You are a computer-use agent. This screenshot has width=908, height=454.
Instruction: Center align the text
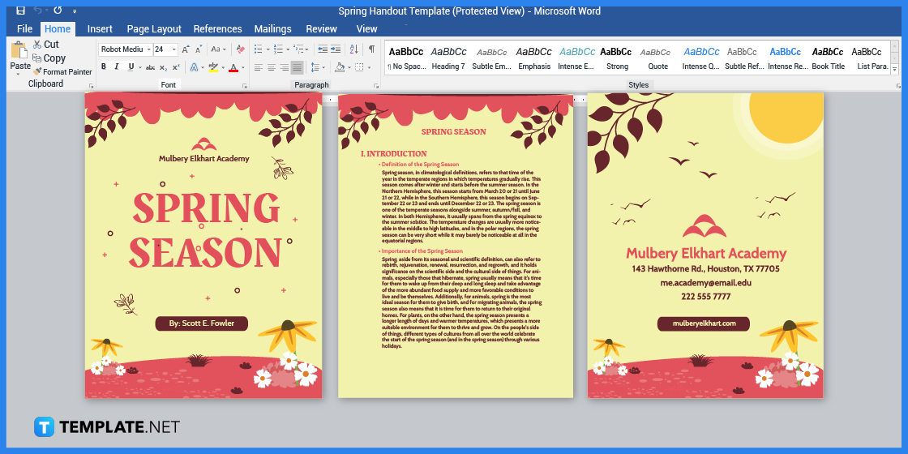tap(271, 68)
